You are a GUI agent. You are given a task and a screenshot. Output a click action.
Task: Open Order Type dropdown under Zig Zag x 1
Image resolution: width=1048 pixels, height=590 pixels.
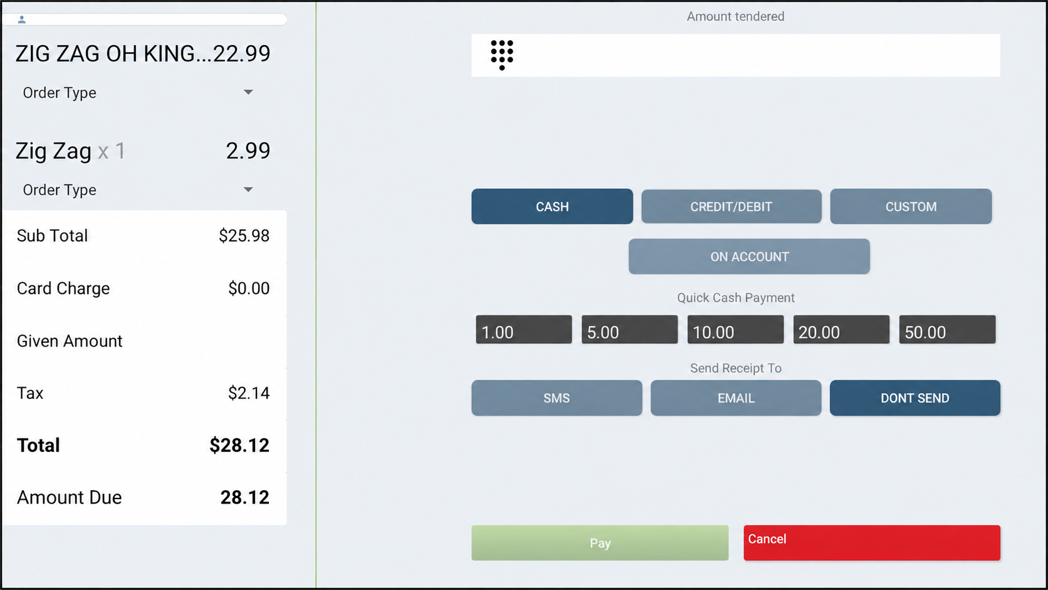[138, 190]
